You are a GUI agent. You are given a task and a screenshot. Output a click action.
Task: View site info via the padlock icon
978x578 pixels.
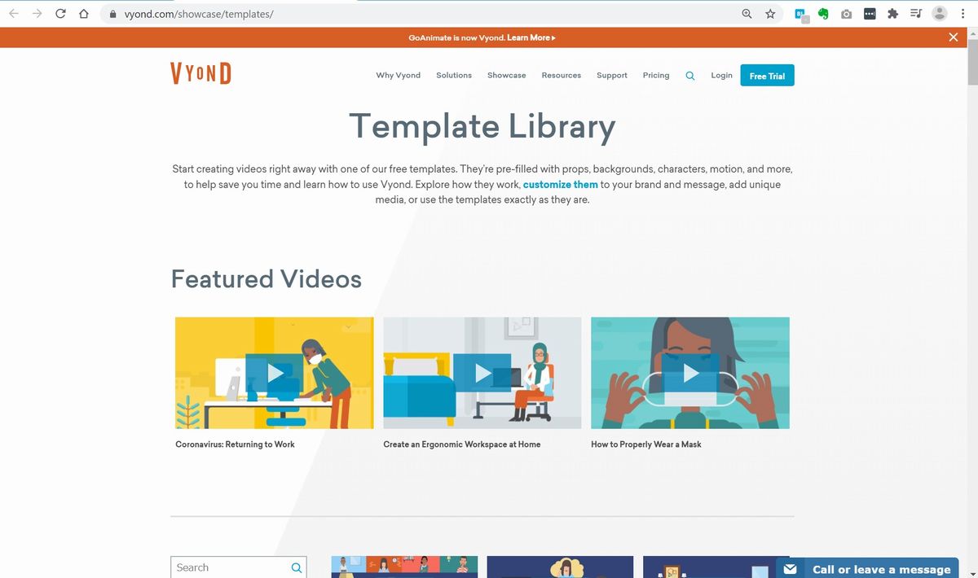[113, 15]
